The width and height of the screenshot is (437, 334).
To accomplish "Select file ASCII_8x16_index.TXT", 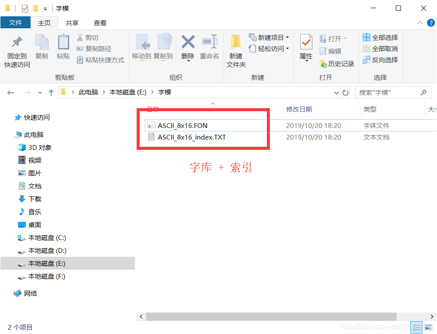I will (x=192, y=137).
